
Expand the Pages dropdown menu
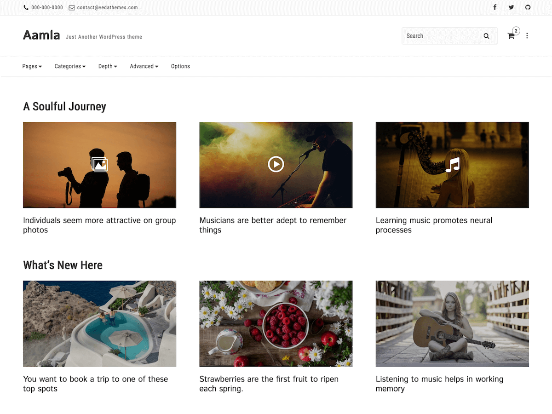pyautogui.click(x=32, y=66)
